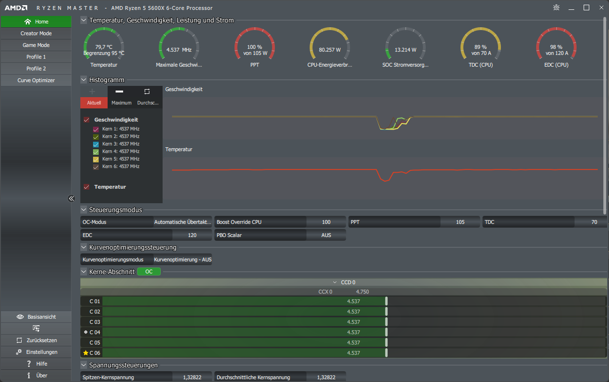The image size is (609, 382).
Task: Click the Basisansicht button label
Action: 42,317
